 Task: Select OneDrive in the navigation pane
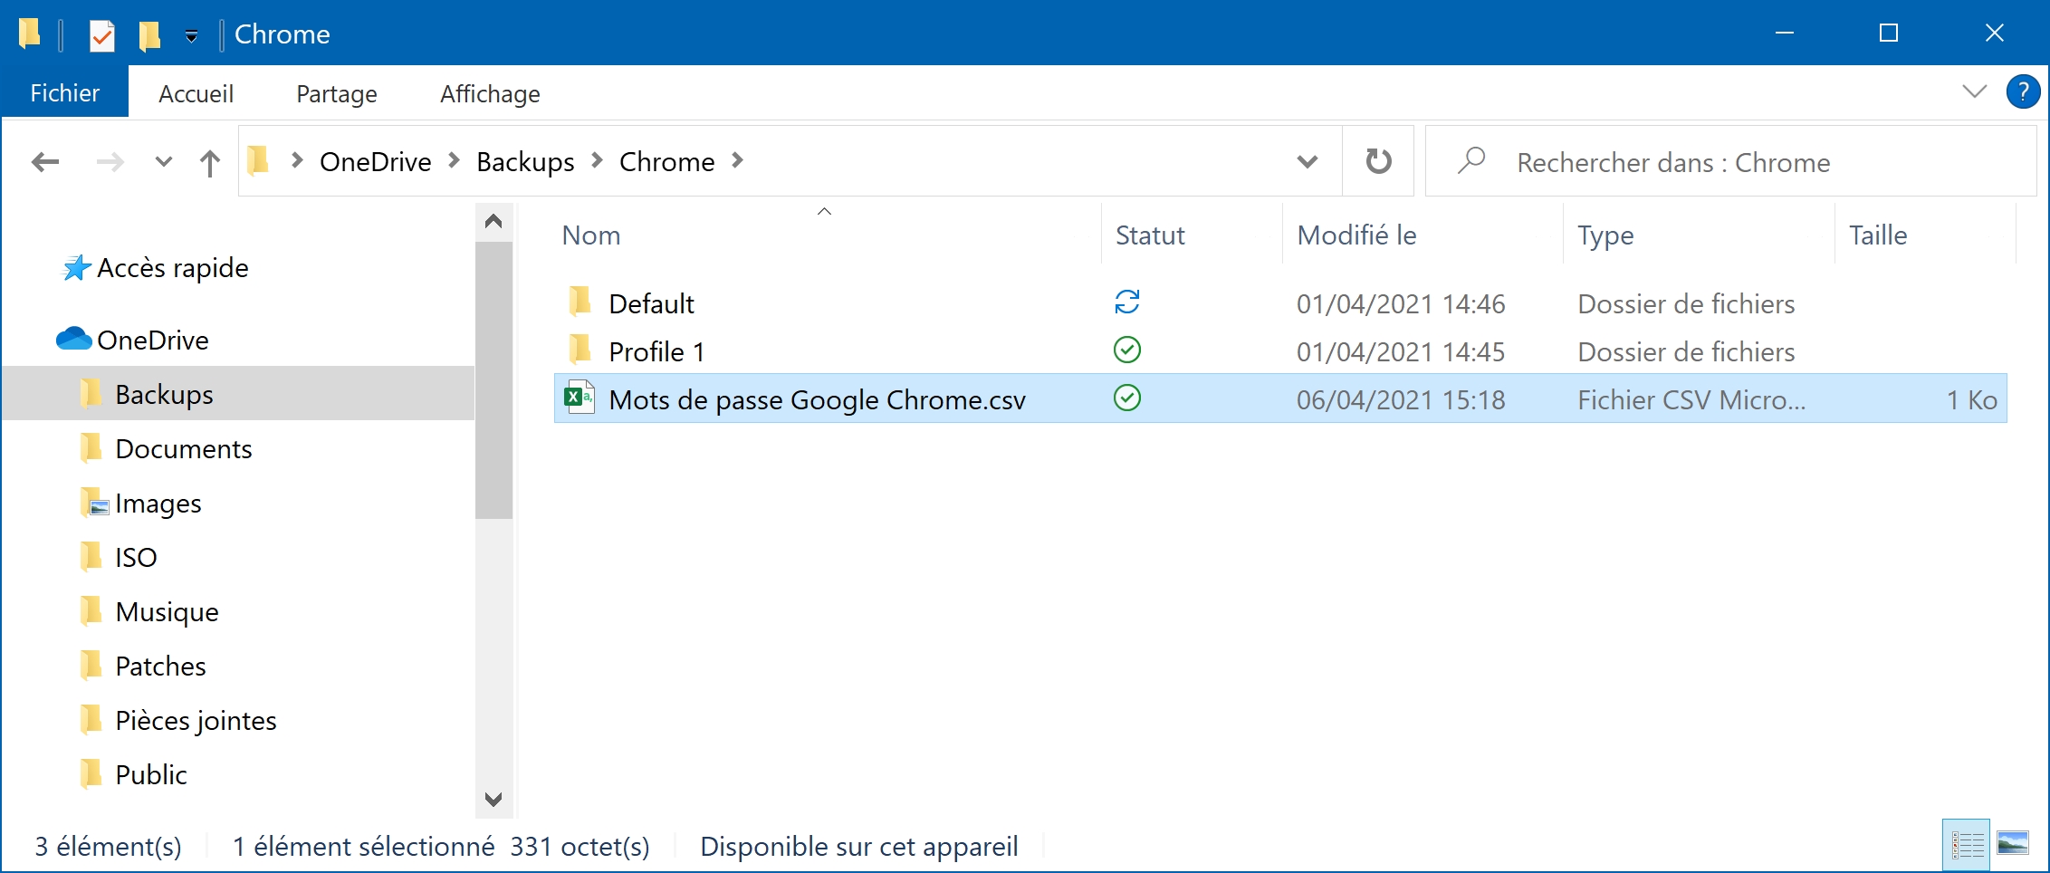tap(152, 341)
